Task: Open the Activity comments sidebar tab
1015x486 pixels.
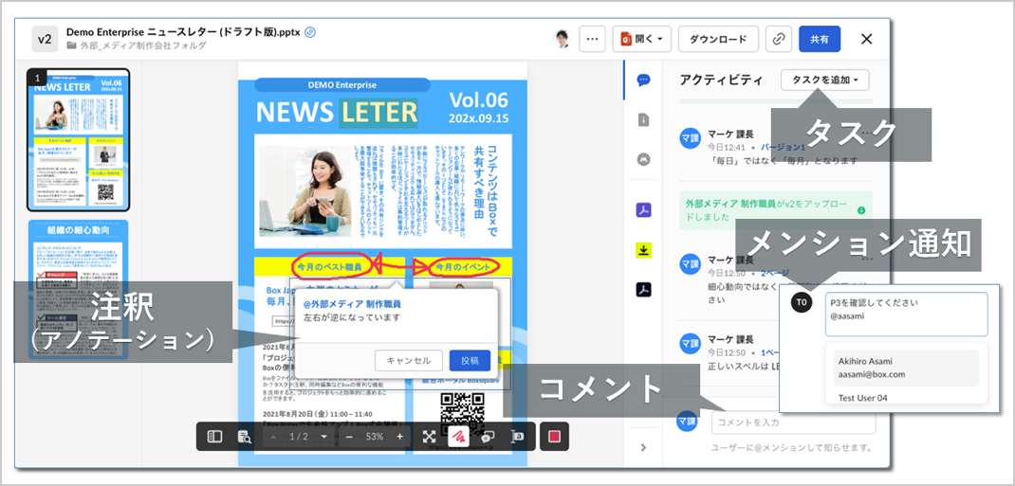Action: [643, 81]
